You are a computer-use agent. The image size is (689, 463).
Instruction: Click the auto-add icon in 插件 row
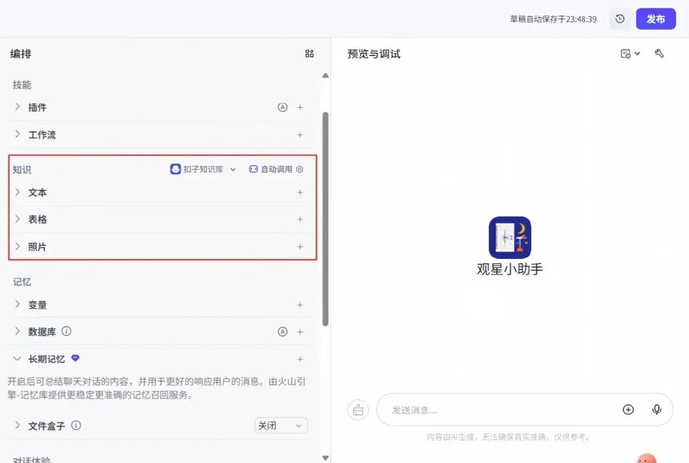[x=283, y=107]
